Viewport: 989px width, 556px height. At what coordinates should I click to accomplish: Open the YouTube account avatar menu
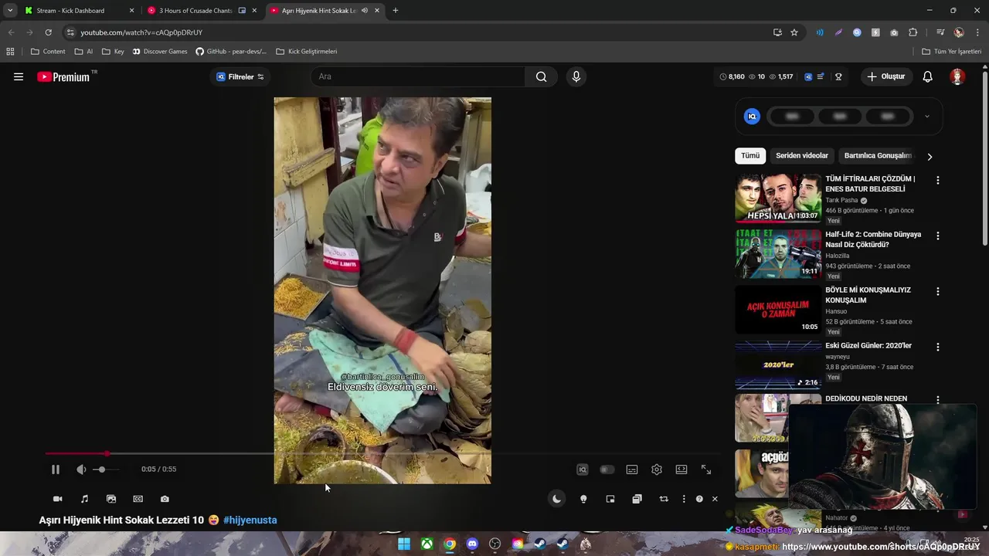957,76
